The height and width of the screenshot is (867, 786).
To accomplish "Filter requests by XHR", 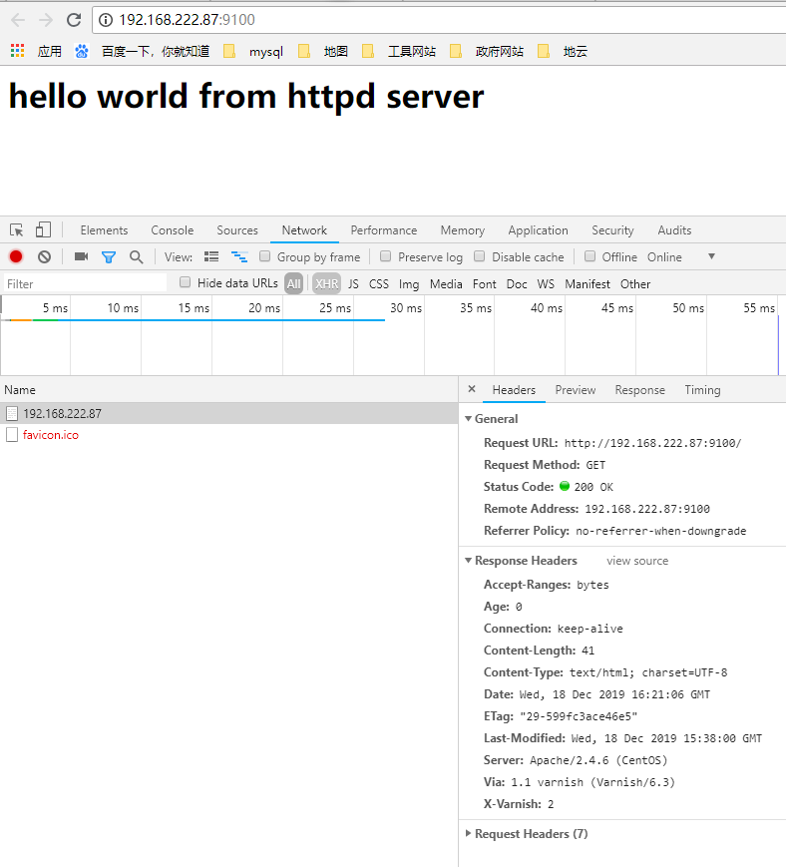I will 327,284.
